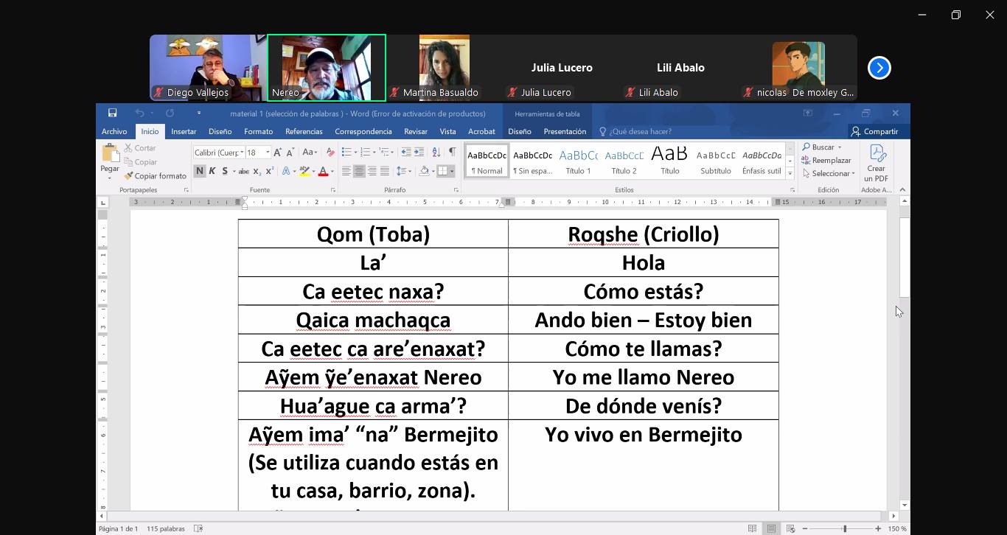Click the Save icon in Word's title bar
Screen dimensions: 1007x535
point(112,113)
